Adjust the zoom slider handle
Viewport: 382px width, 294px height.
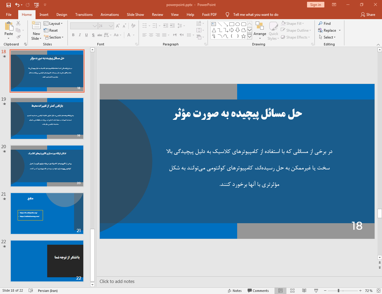coord(338,291)
